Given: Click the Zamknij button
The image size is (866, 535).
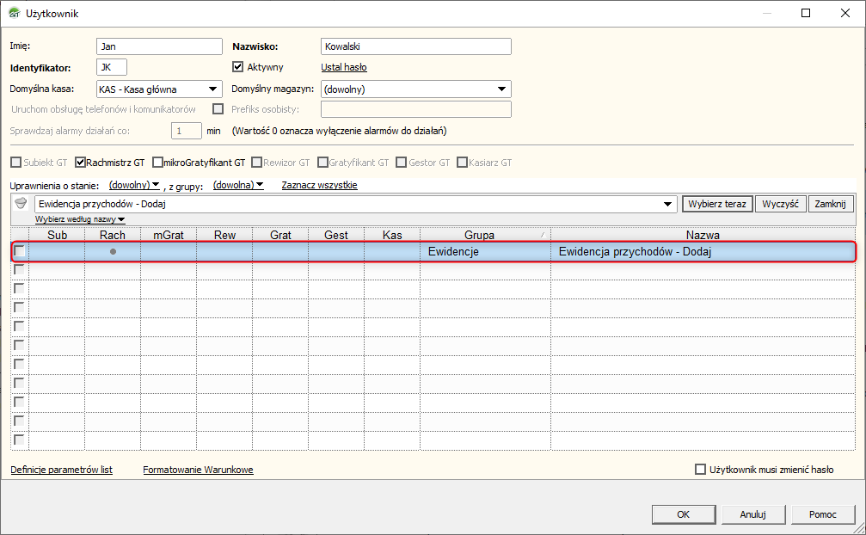Looking at the screenshot, I should [x=830, y=204].
